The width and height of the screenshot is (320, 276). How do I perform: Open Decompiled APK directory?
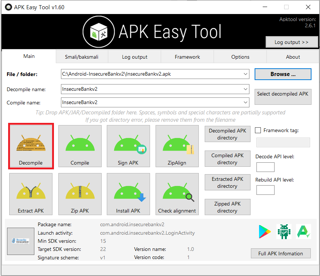[x=228, y=134]
